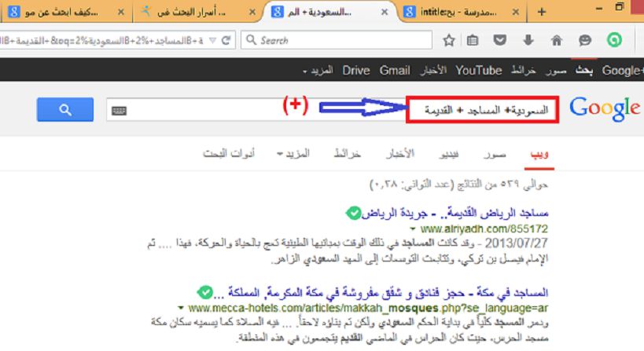Screen dimensions: 644x351
Task: Click the green circular extension icon
Action: pos(614,40)
